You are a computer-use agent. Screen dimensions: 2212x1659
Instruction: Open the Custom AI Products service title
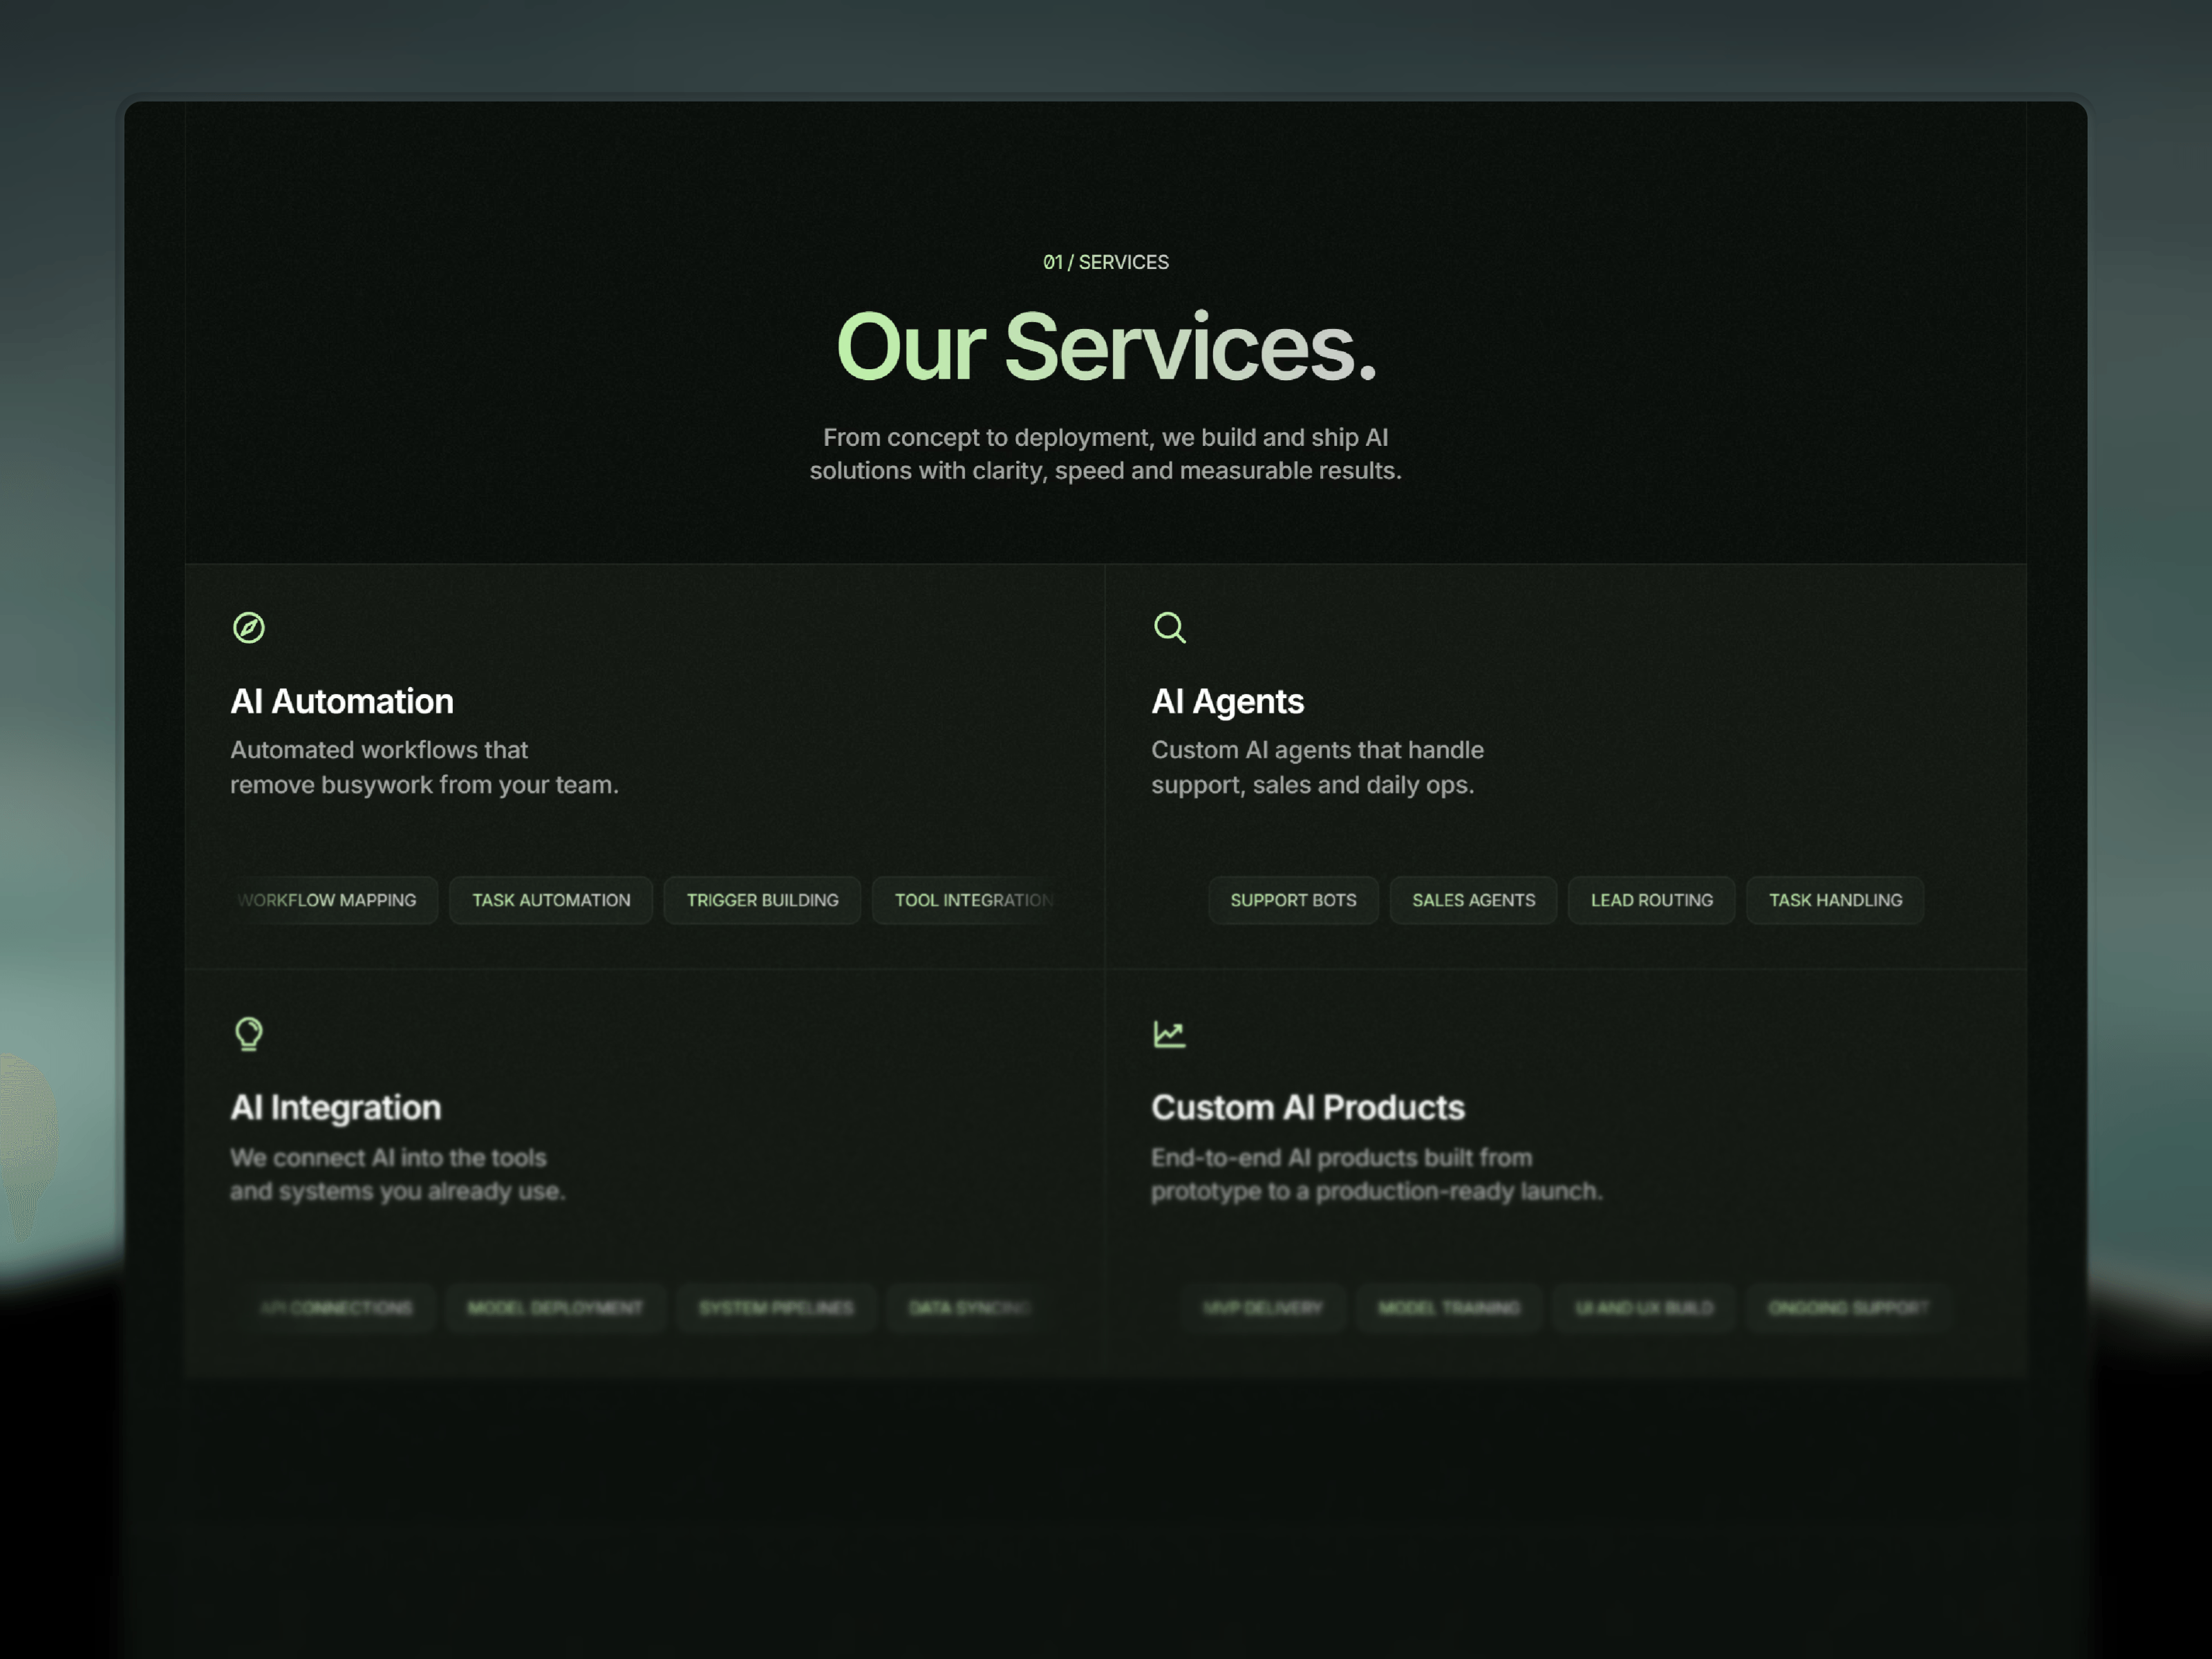click(x=1308, y=1107)
